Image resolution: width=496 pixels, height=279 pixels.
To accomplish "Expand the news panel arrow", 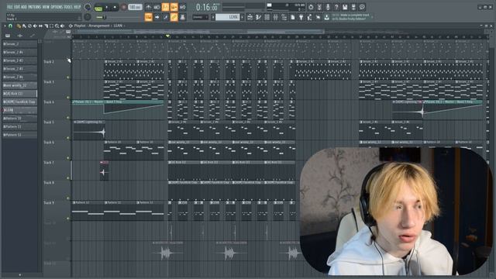I will [372, 17].
